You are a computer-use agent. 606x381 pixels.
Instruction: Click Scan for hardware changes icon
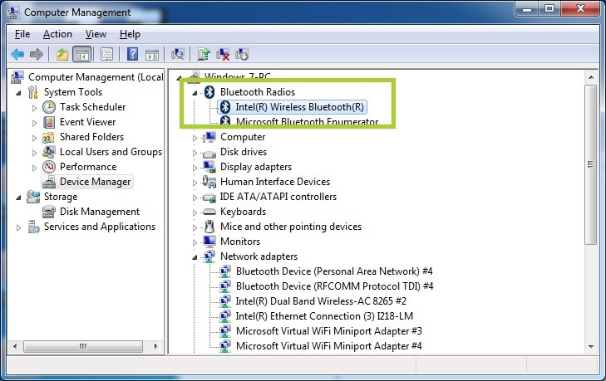point(178,55)
